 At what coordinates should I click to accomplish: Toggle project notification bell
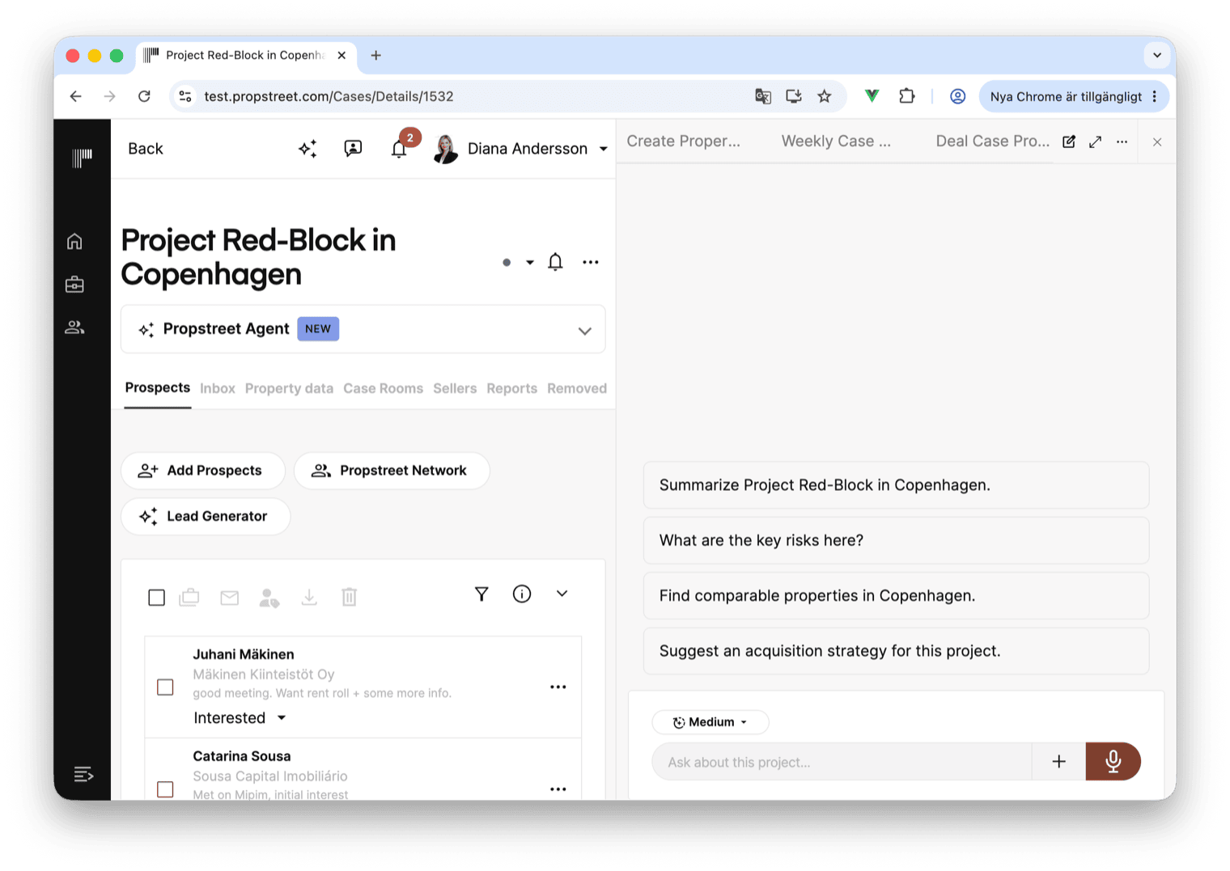click(555, 262)
